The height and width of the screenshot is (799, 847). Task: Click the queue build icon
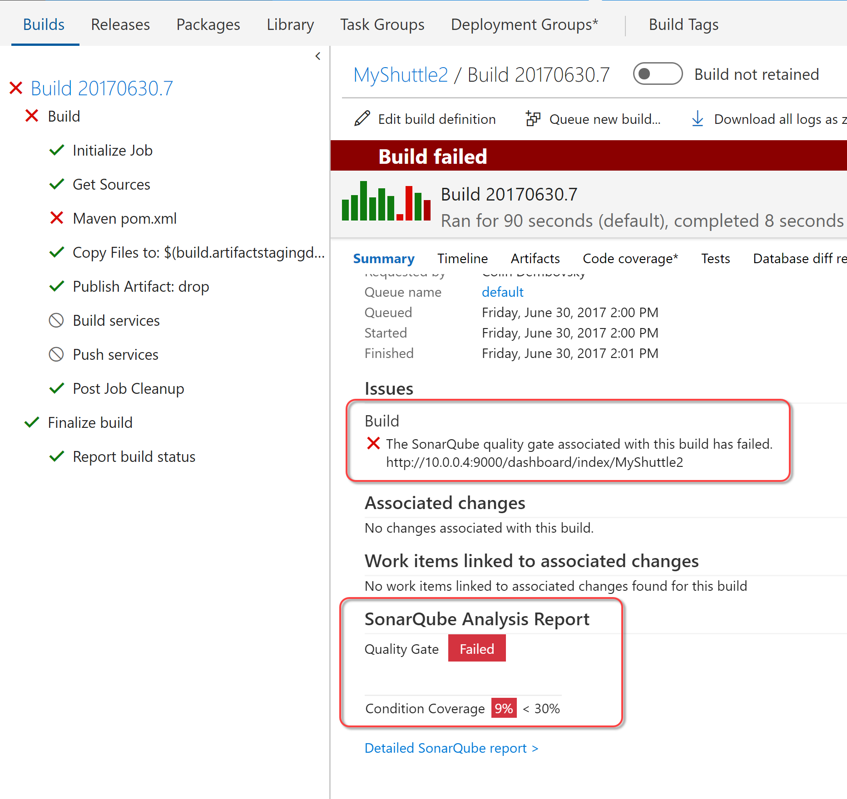(533, 118)
